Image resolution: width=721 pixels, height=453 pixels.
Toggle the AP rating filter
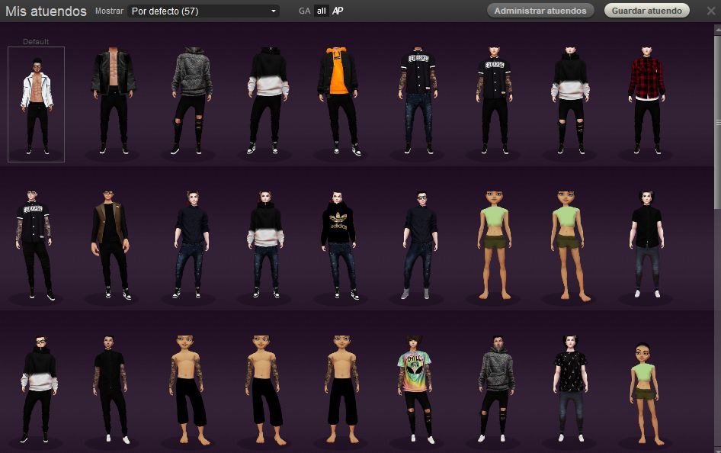(338, 11)
